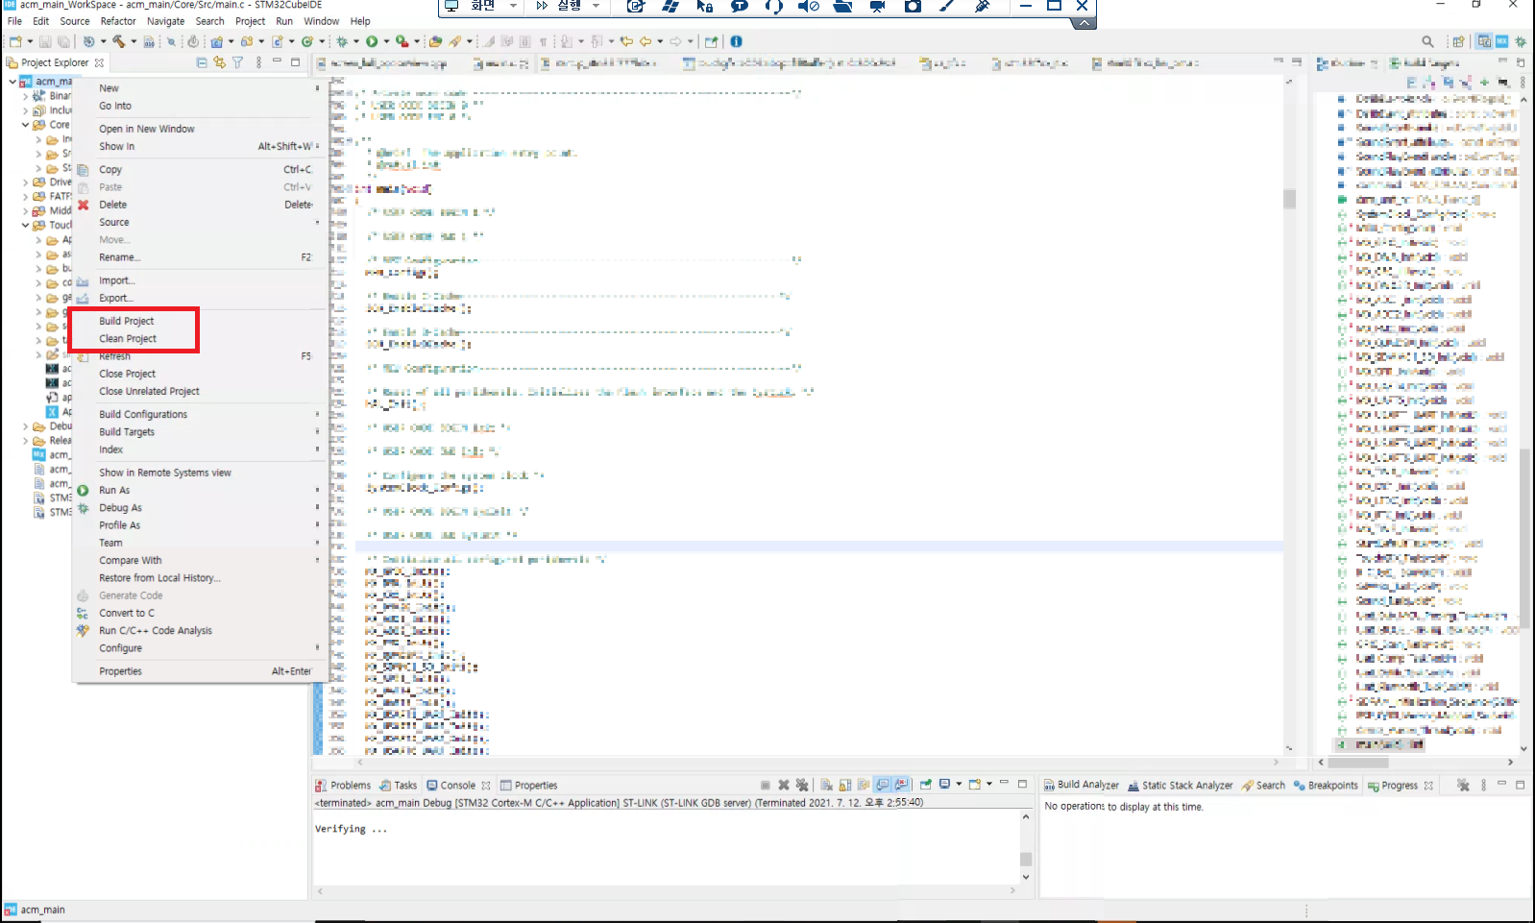Open the Refactor menu in menu bar
Viewport: 1535px width, 923px height.
(x=118, y=21)
